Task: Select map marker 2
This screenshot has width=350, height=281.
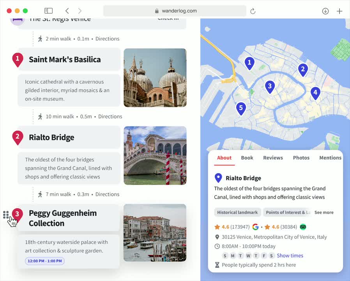Action: coord(303,69)
